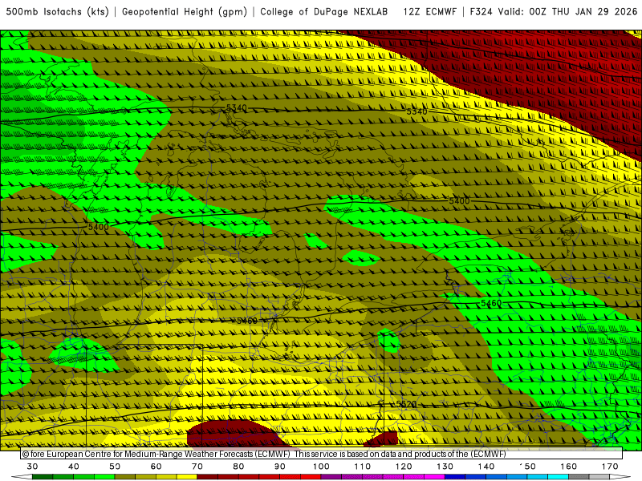
Task: Click the "30" value on the color scale
Action: (32, 467)
